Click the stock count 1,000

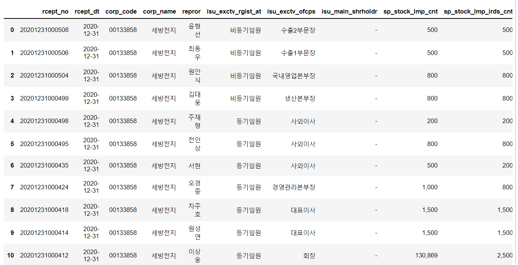[x=430, y=187]
